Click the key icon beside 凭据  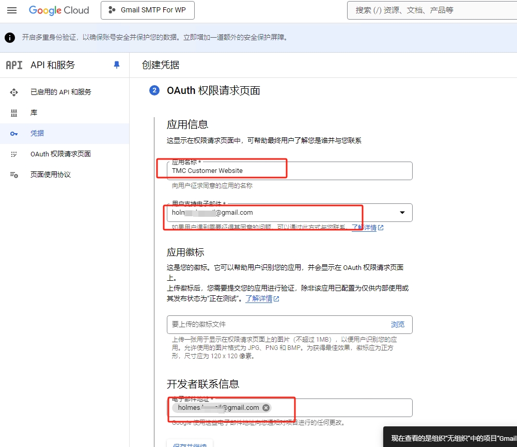tap(14, 134)
